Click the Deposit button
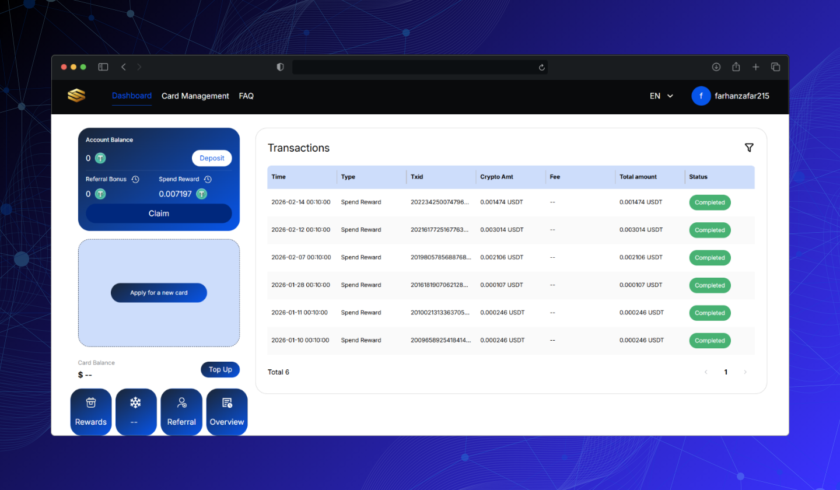Viewport: 840px width, 490px height. pos(212,158)
